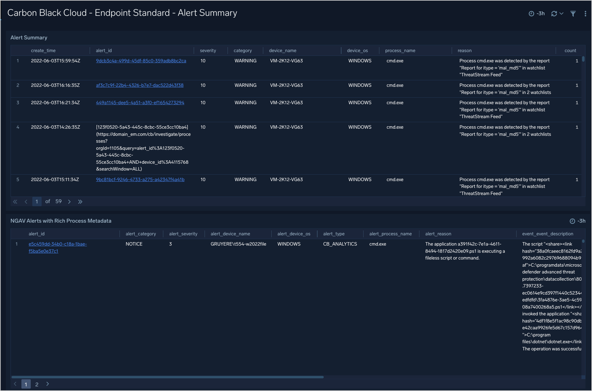Open alert link 9dcb3c4a-499d-45df
The height and width of the screenshot is (391, 592).
(141, 61)
